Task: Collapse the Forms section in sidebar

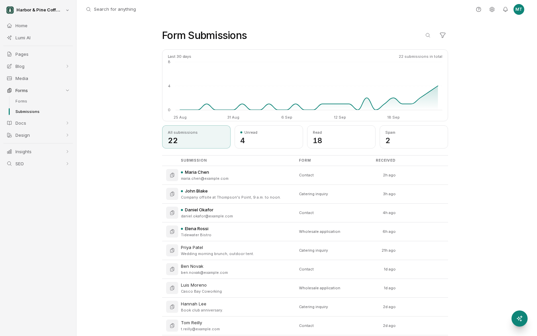Action: 67,90
